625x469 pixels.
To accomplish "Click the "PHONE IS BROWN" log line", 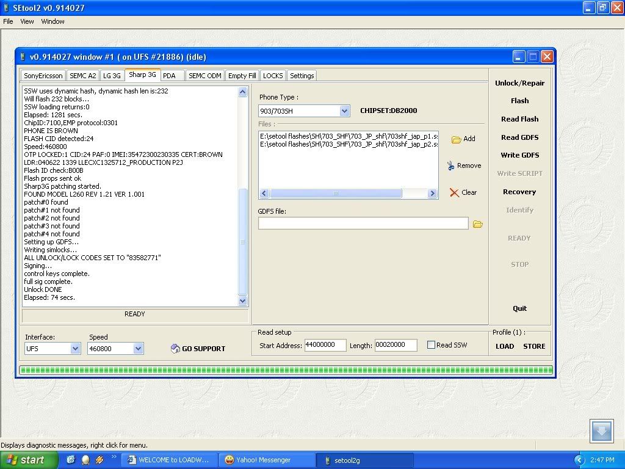I will [x=51, y=131].
